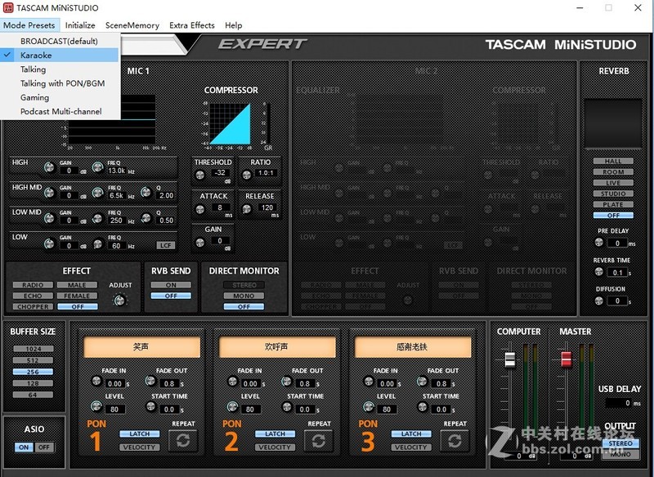Click the compressor ATTACK knob

click(x=201, y=208)
